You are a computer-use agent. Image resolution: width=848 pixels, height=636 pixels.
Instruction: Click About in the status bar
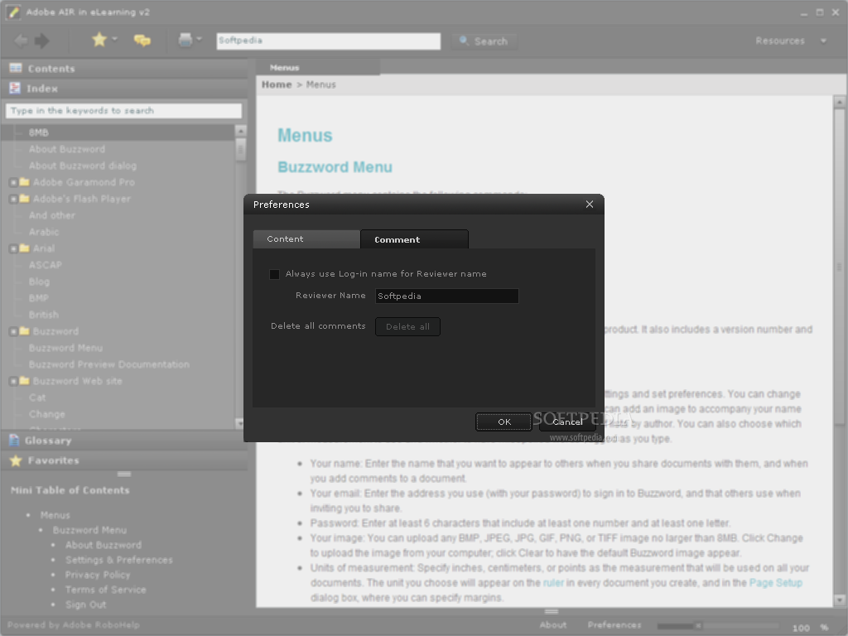[x=553, y=625]
